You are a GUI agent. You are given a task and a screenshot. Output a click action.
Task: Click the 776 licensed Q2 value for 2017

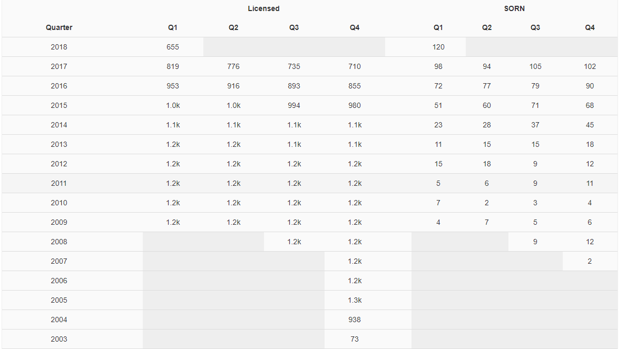point(233,67)
